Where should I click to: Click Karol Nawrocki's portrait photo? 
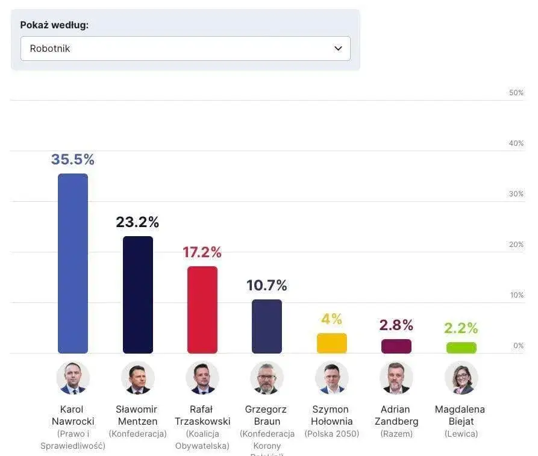click(x=73, y=378)
